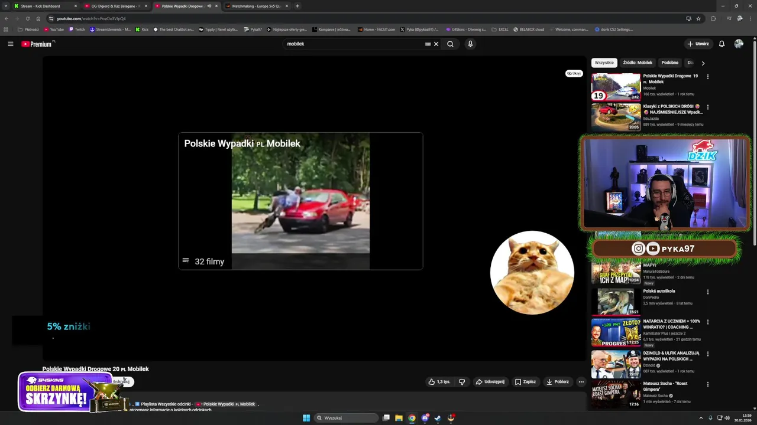Open YouTube notifications bell
The width and height of the screenshot is (757, 425).
pos(722,44)
